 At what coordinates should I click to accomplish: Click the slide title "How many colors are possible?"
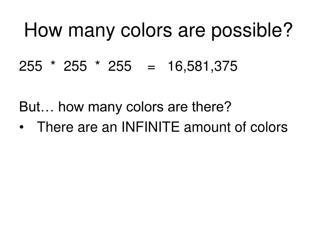click(158, 30)
